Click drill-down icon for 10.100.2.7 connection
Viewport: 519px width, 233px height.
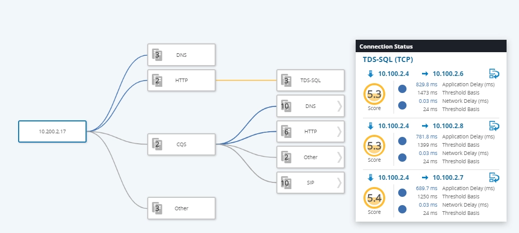pos(494,178)
